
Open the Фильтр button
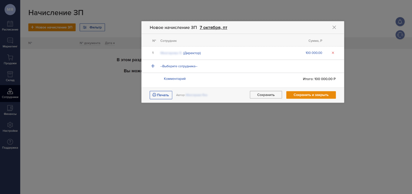(x=92, y=27)
